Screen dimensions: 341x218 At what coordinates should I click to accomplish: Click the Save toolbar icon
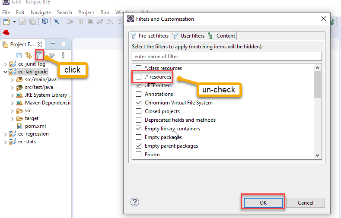(22, 22)
